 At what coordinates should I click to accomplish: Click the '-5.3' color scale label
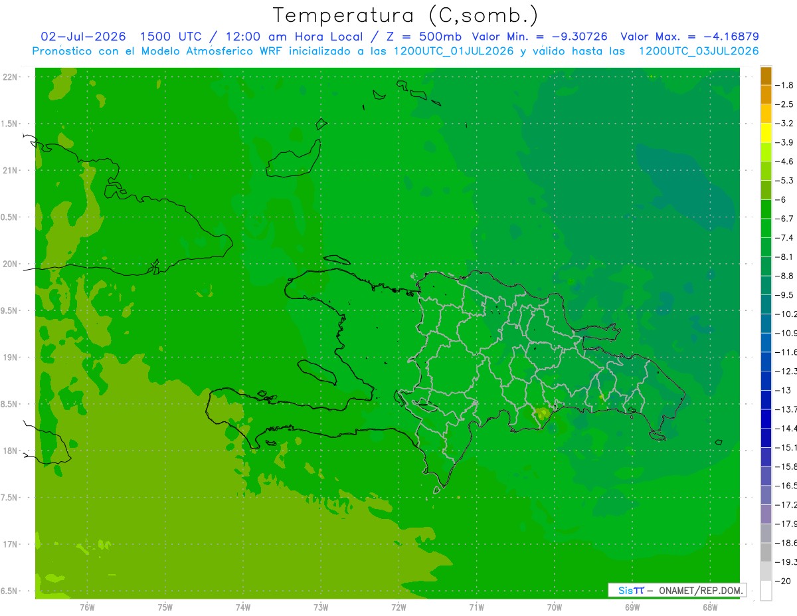pos(785,181)
